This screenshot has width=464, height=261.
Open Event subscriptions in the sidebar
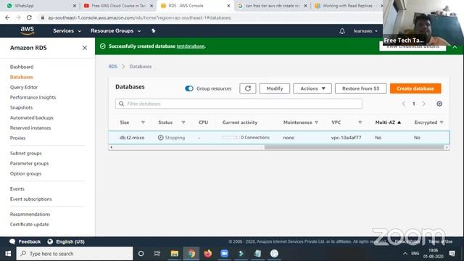(30, 199)
